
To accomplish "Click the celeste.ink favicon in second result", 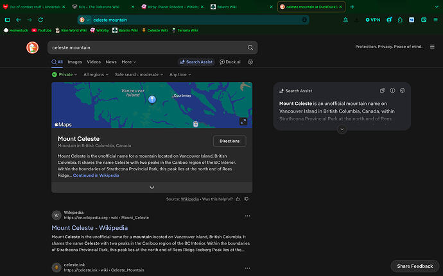I will (x=56, y=267).
